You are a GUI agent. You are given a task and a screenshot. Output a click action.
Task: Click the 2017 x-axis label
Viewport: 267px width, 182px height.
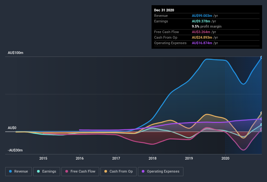coord(116,158)
